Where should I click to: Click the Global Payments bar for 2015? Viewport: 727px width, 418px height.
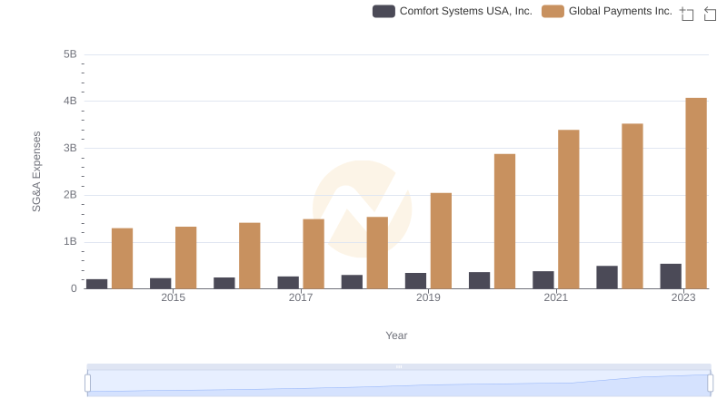[186, 258]
